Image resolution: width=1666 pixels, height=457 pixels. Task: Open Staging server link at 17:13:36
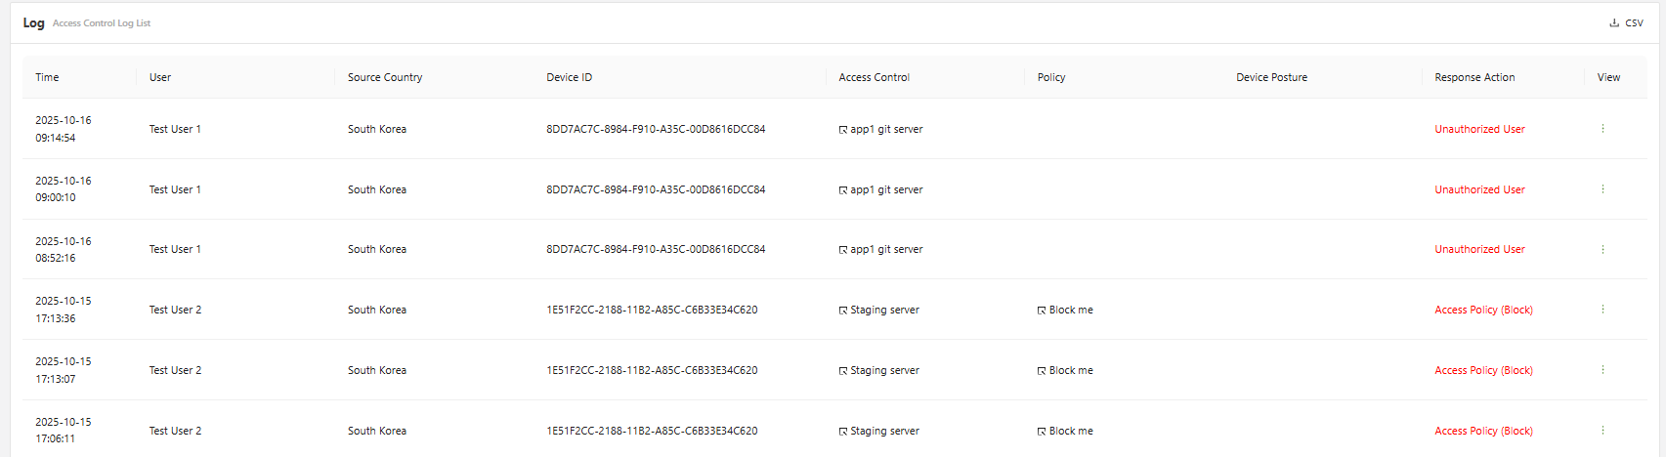coord(882,310)
